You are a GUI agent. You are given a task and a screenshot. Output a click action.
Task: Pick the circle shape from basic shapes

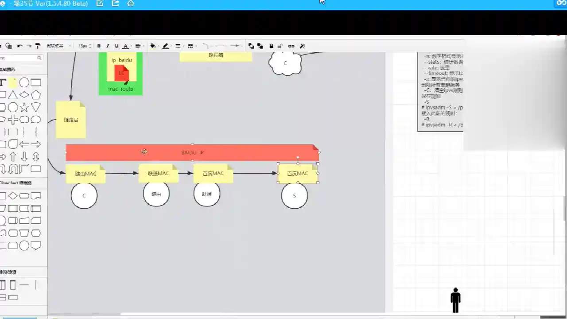[24, 83]
